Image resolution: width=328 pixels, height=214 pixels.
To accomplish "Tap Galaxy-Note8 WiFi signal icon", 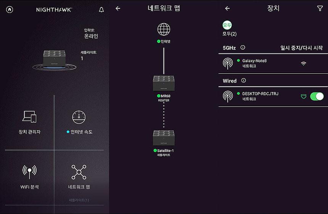I will (x=304, y=63).
